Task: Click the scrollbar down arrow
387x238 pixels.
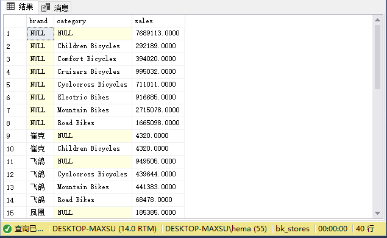Action: point(377,213)
